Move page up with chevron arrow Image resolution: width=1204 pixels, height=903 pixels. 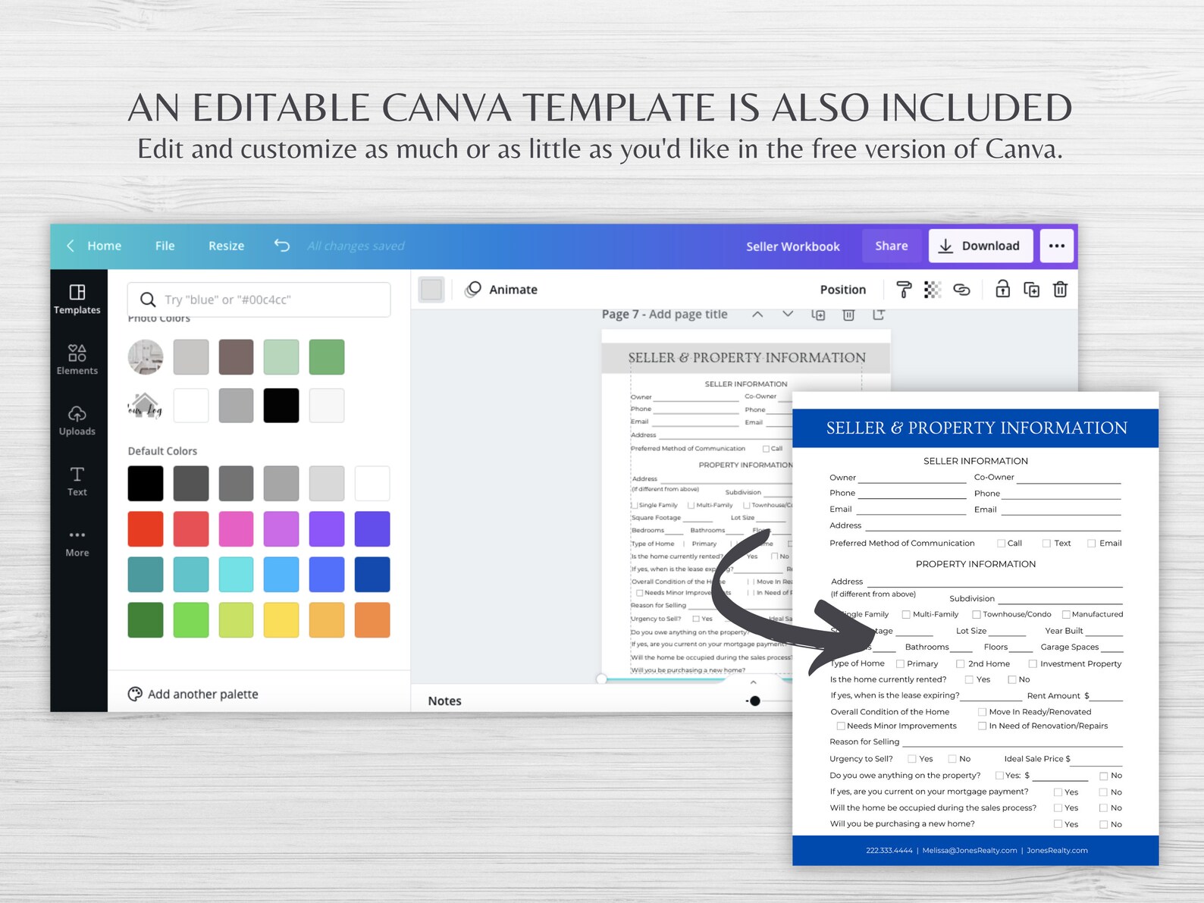[757, 314]
